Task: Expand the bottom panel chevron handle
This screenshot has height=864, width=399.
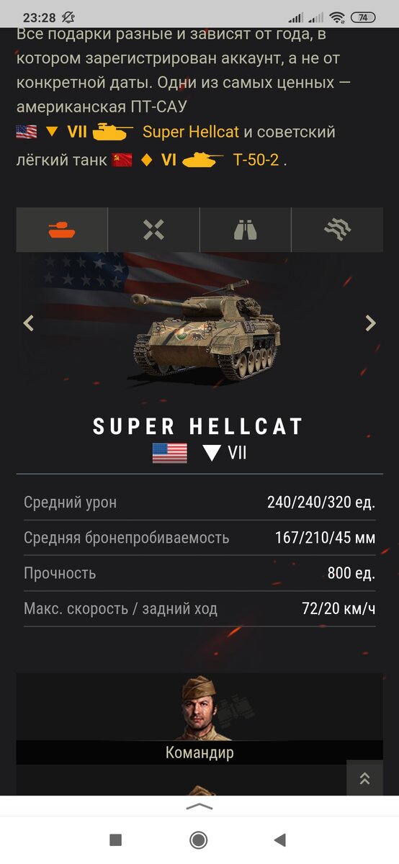Action: (x=199, y=806)
